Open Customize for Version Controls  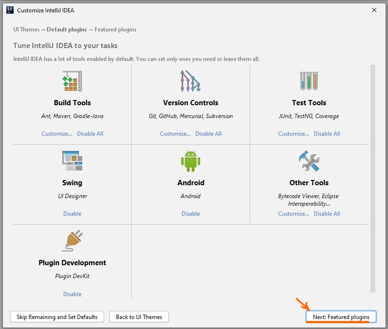tap(175, 134)
